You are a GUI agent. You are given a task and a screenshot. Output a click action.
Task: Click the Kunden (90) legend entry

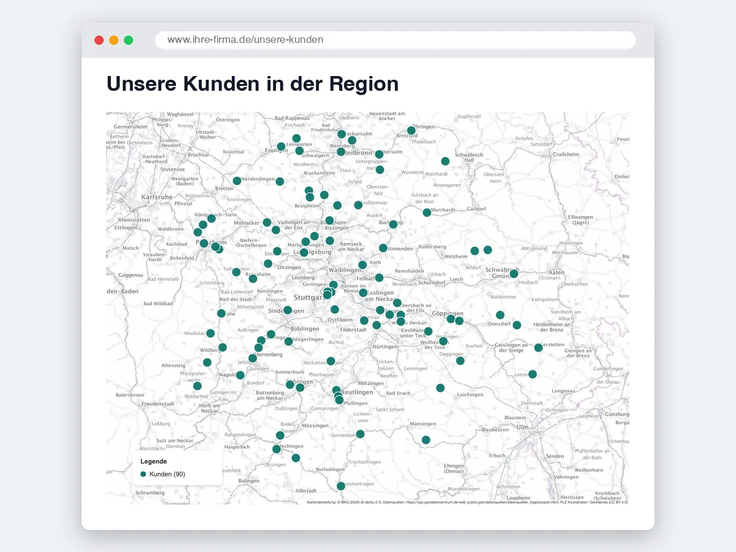click(163, 474)
